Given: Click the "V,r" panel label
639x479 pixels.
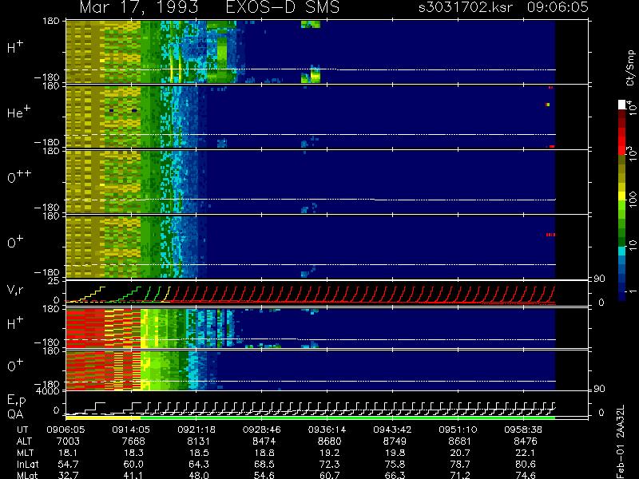Looking at the screenshot, I should click(15, 290).
